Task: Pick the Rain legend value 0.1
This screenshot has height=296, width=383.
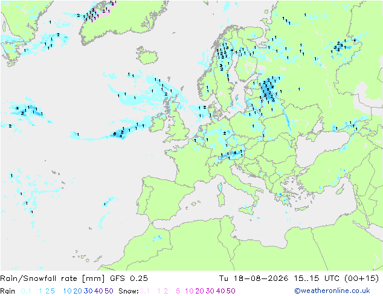Action: pyautogui.click(x=26, y=291)
